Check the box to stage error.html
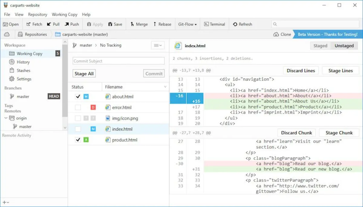Viewport: 363px width, 207px height. click(78, 107)
